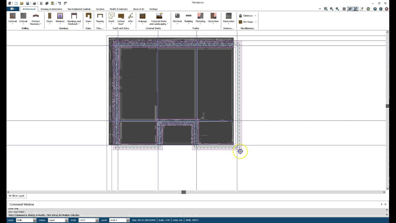This screenshot has height=223, width=396.
Task: Undo the last action
Action: [x=59, y=3]
